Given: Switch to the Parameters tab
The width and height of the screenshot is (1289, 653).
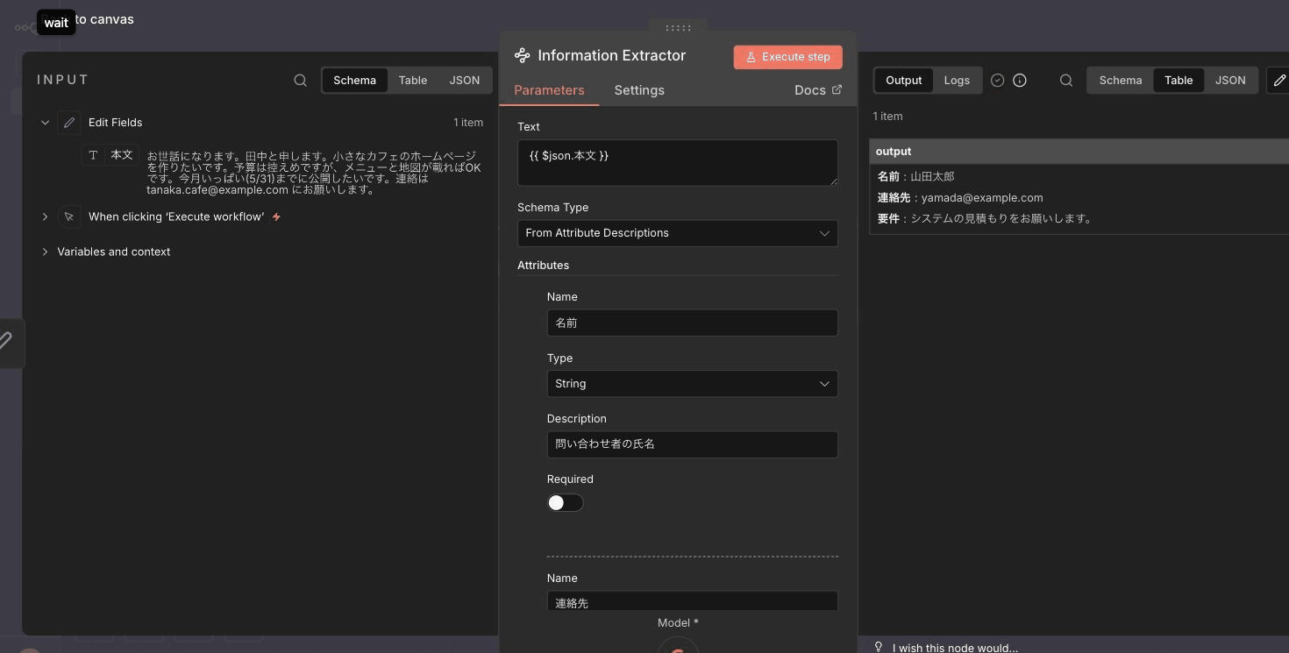Looking at the screenshot, I should pyautogui.click(x=549, y=90).
